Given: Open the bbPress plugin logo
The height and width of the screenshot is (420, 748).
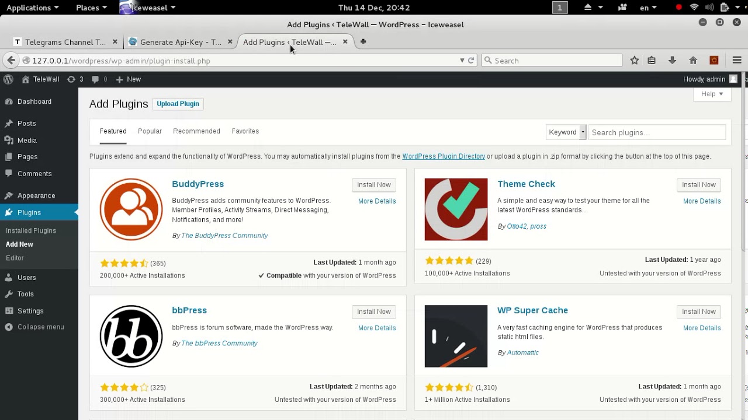Looking at the screenshot, I should (131, 336).
